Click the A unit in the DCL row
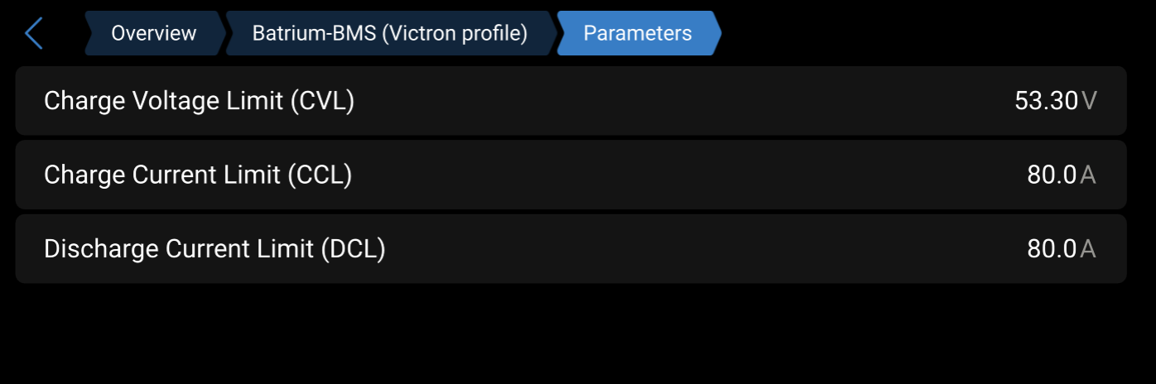 coord(1088,248)
